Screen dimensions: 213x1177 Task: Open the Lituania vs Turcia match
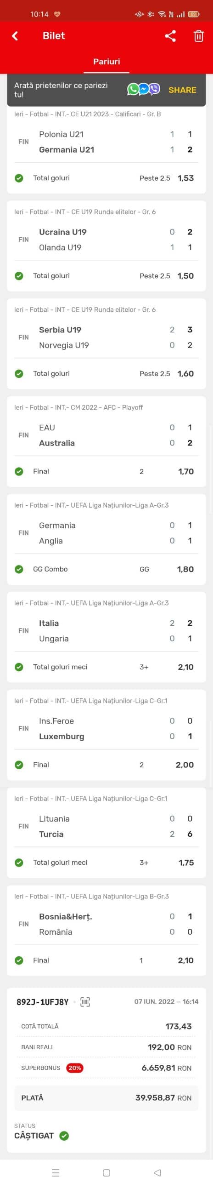click(x=106, y=826)
